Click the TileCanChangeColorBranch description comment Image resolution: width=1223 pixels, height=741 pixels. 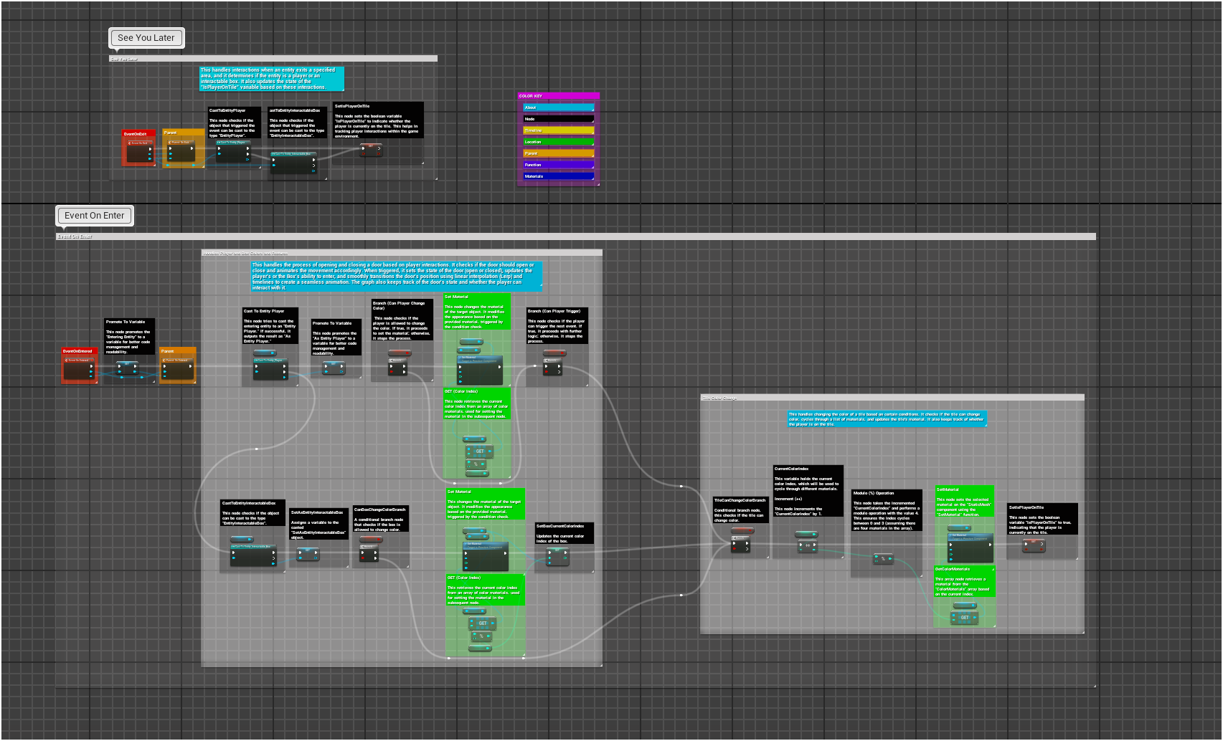click(740, 510)
